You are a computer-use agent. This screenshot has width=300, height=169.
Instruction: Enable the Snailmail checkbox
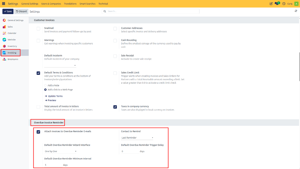[x=38, y=29]
